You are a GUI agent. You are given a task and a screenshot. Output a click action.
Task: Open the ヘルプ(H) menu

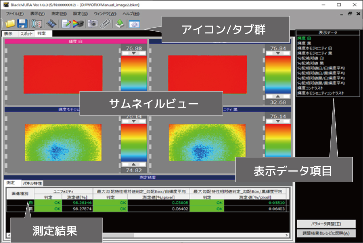[131, 14]
